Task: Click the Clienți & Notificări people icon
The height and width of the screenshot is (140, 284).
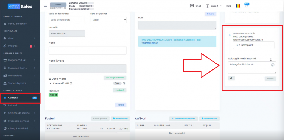Action: tap(5, 128)
